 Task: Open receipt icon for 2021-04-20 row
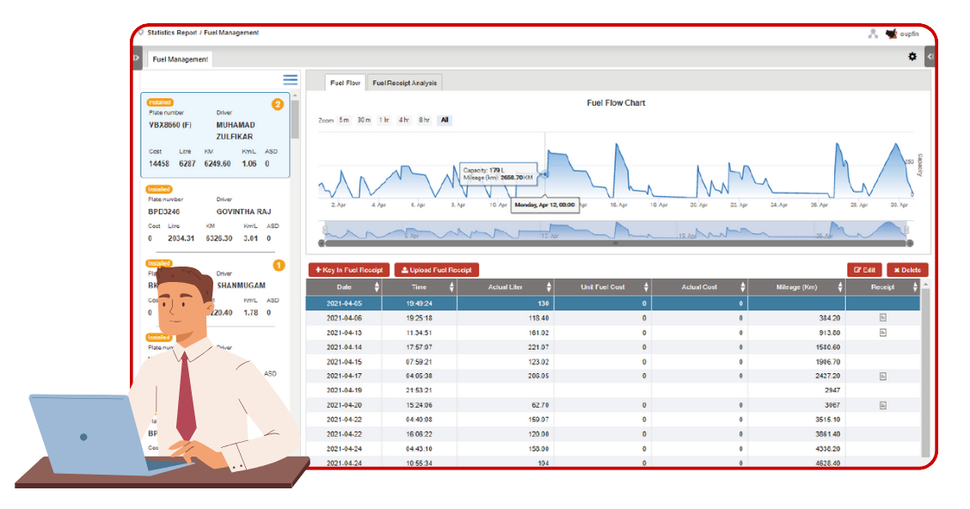pos(883,405)
